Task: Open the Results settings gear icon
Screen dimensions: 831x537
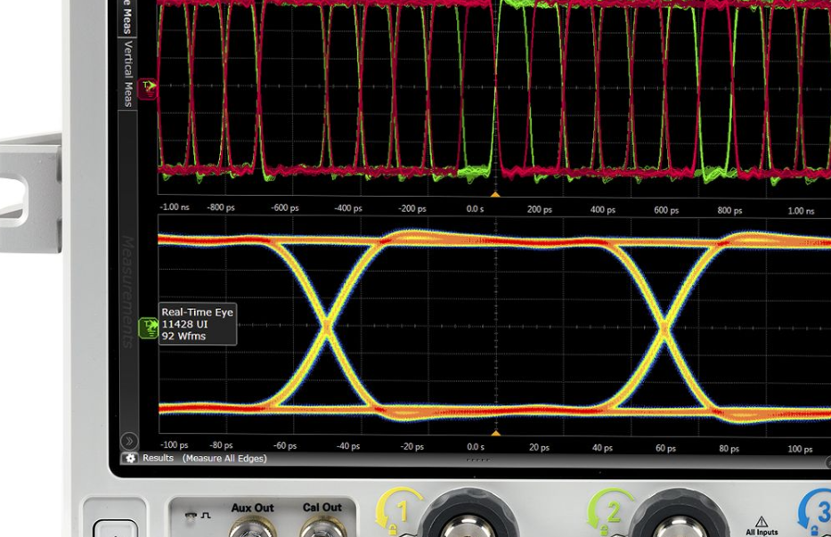Action: click(x=130, y=458)
